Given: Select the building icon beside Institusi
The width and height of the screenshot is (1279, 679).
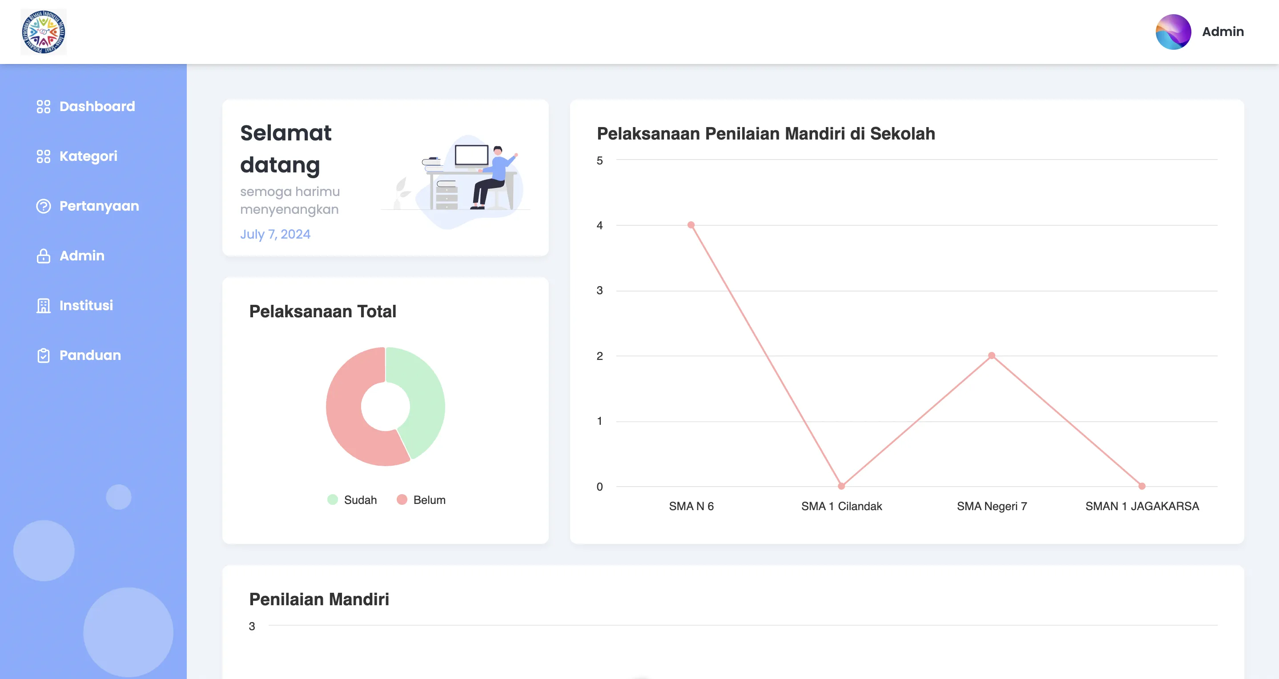Looking at the screenshot, I should click(x=44, y=305).
